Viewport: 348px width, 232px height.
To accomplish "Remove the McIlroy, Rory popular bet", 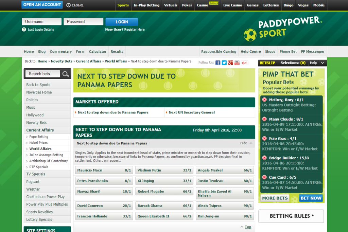I will [x=264, y=100].
